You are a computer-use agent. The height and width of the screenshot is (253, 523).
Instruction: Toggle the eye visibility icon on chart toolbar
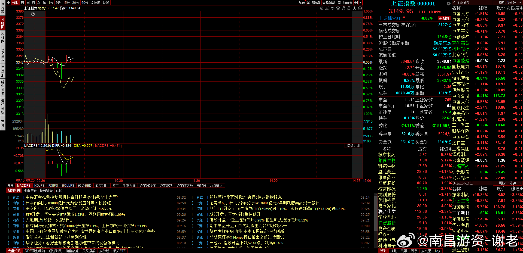tap(333, 8)
